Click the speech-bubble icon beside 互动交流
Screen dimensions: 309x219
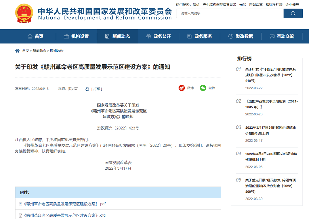272,36
